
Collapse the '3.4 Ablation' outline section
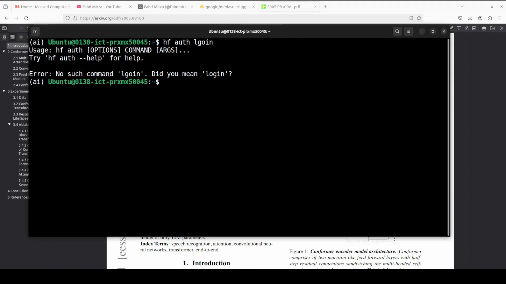point(9,124)
